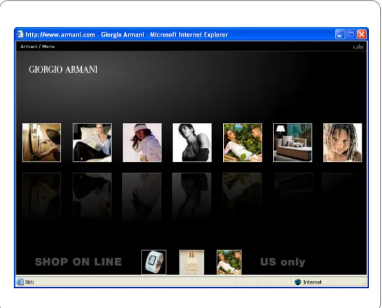This screenshot has width=382, height=308.
Task: Click the Bitti status text
Action: 30,282
